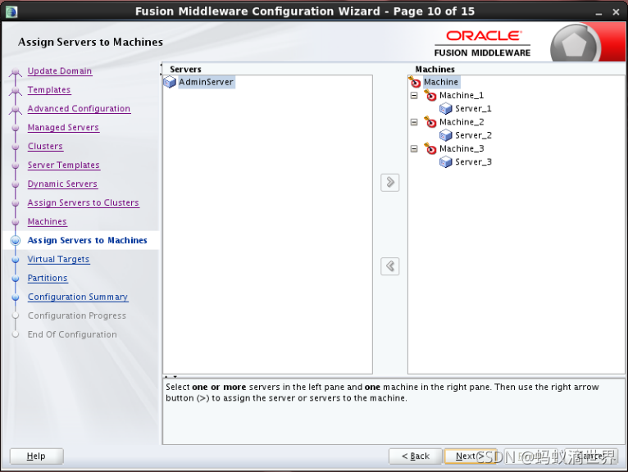Click the Server_2 cube icon
628x472 pixels.
tap(446, 136)
